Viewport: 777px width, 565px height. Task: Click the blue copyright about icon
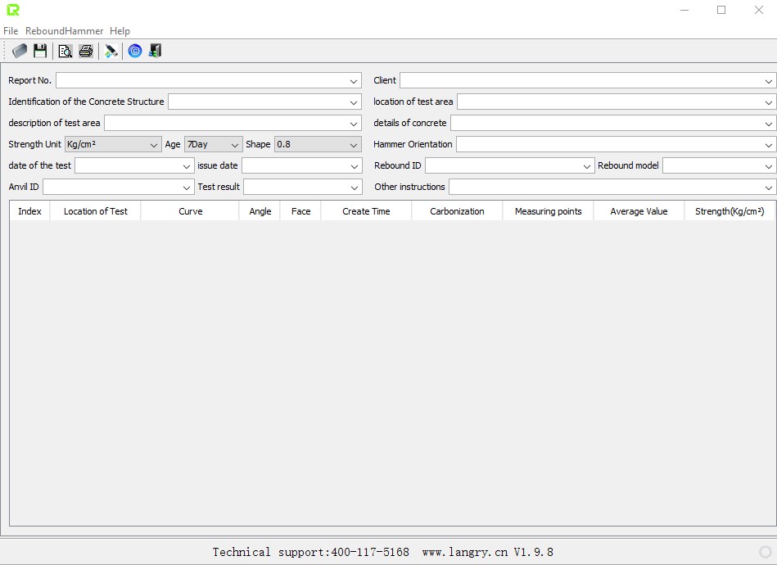[x=135, y=51]
